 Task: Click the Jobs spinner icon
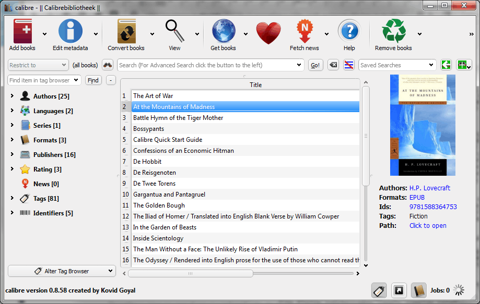tap(459, 290)
